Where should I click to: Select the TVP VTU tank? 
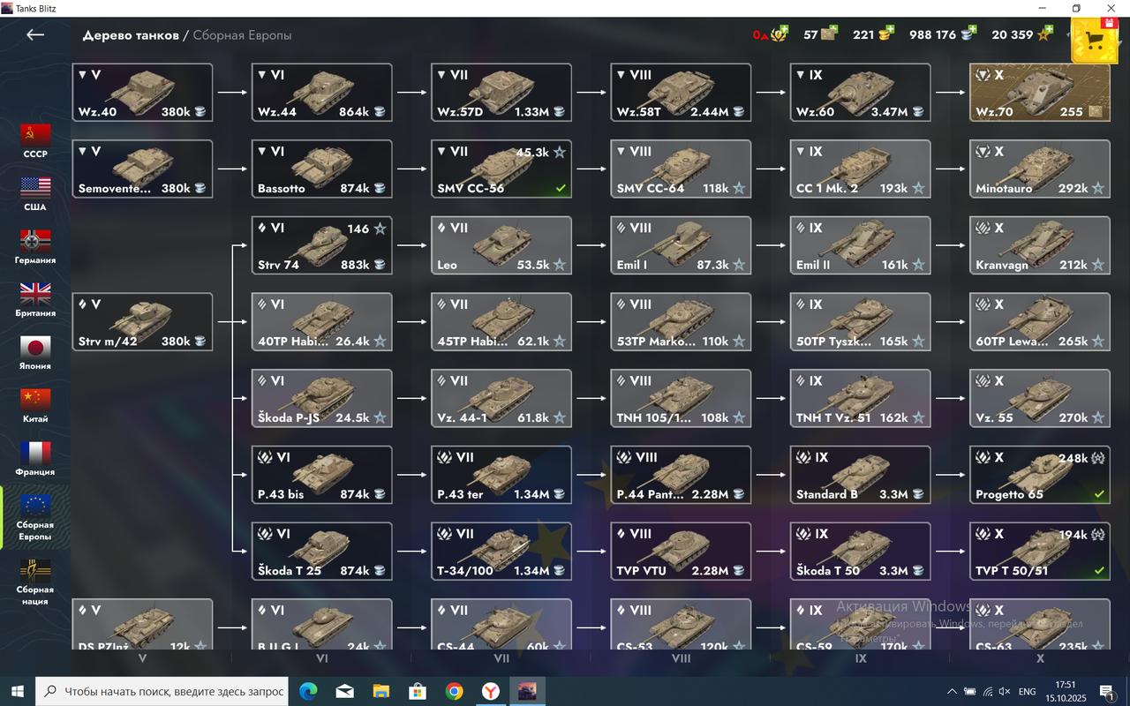click(x=681, y=552)
